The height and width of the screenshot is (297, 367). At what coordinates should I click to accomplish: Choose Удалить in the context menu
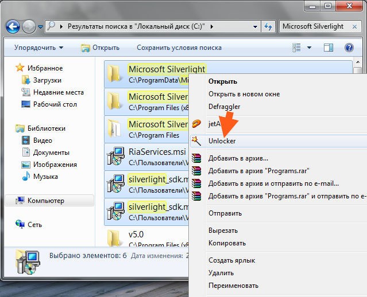[221, 273]
